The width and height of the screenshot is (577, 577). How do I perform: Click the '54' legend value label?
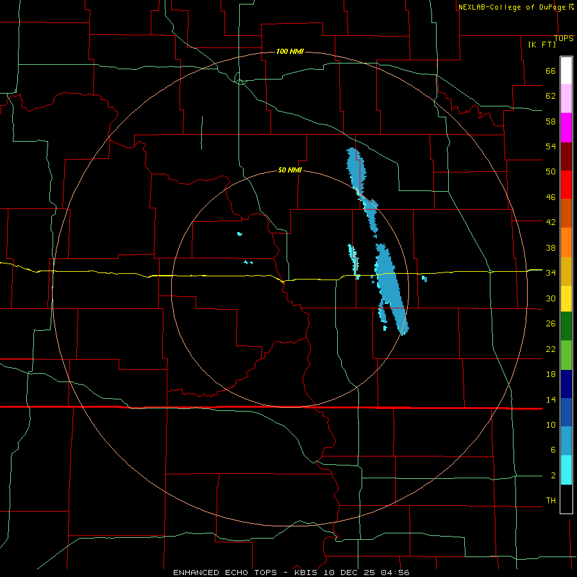coord(551,146)
